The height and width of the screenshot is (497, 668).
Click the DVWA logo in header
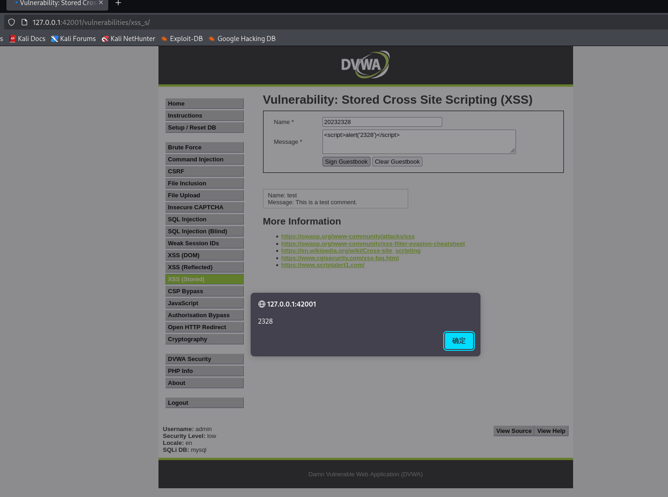coord(365,65)
